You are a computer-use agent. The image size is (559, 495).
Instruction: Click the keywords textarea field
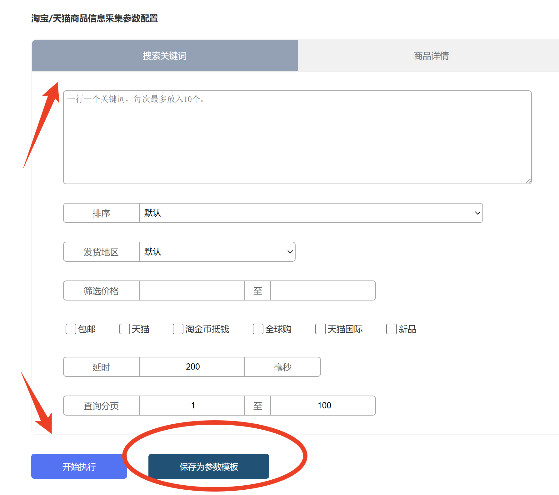pos(297,137)
